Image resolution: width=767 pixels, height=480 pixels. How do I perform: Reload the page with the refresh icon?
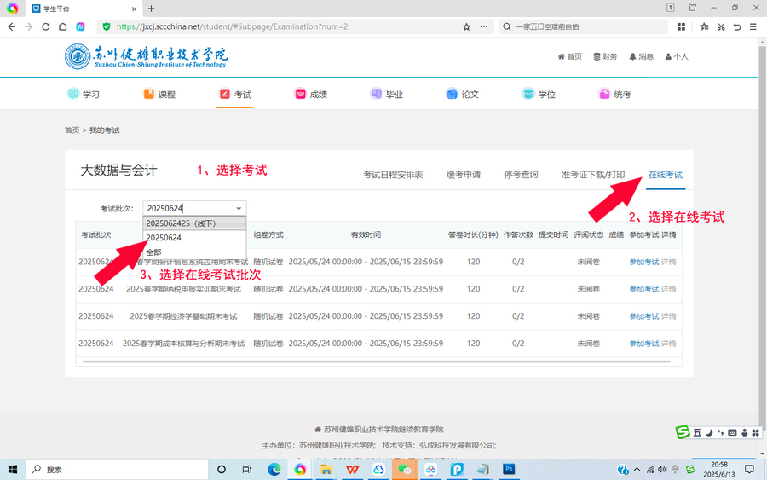coord(45,27)
